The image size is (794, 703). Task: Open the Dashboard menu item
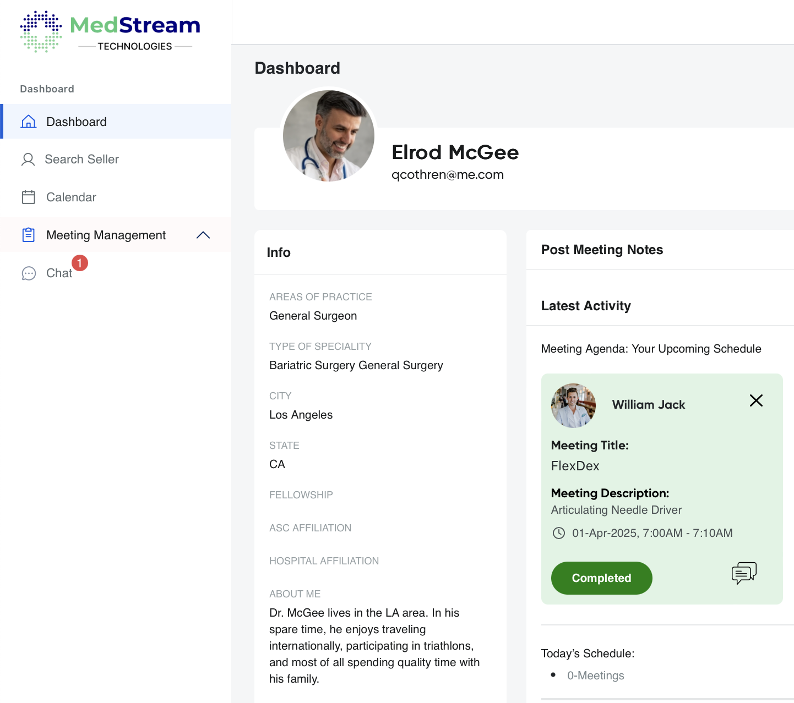click(77, 122)
